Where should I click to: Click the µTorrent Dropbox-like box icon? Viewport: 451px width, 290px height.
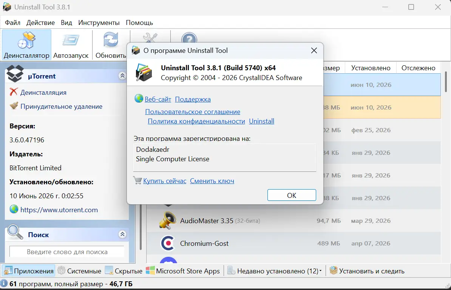(x=15, y=74)
